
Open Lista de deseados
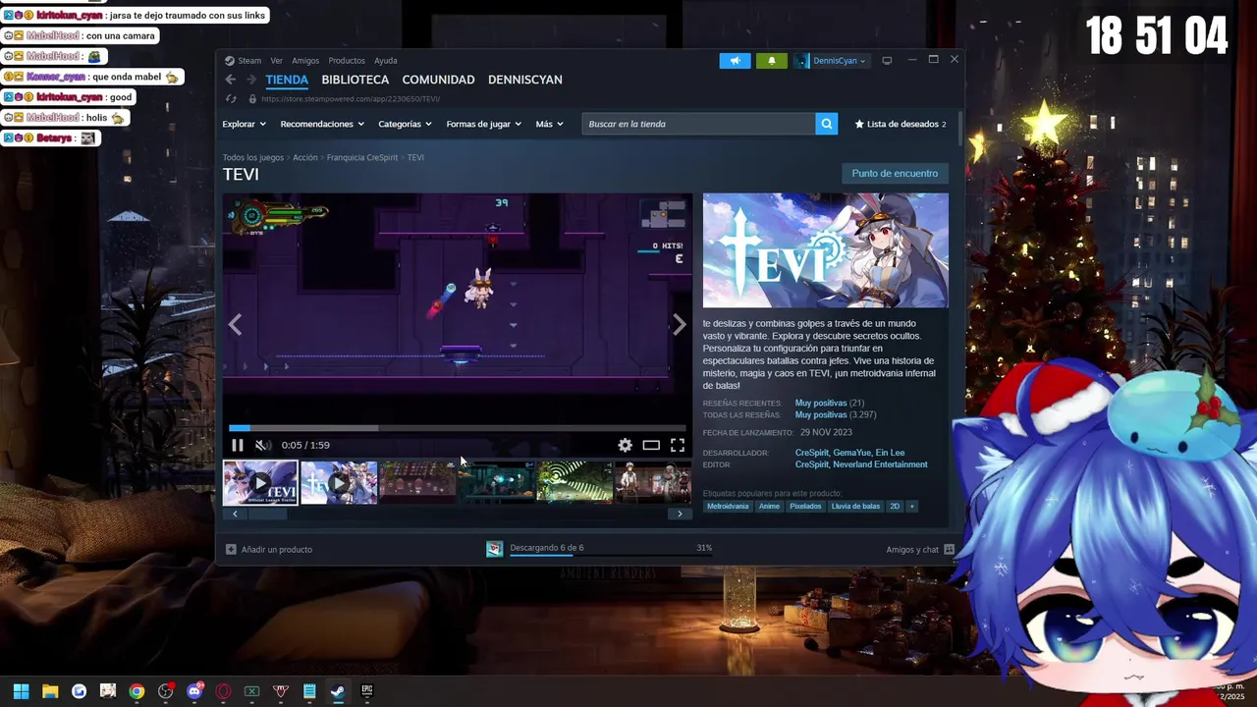coord(901,124)
